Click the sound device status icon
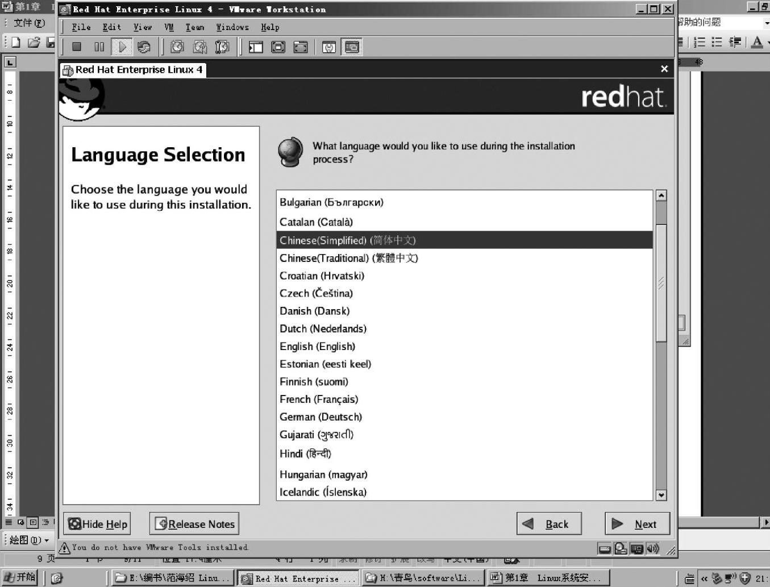 tap(653, 549)
